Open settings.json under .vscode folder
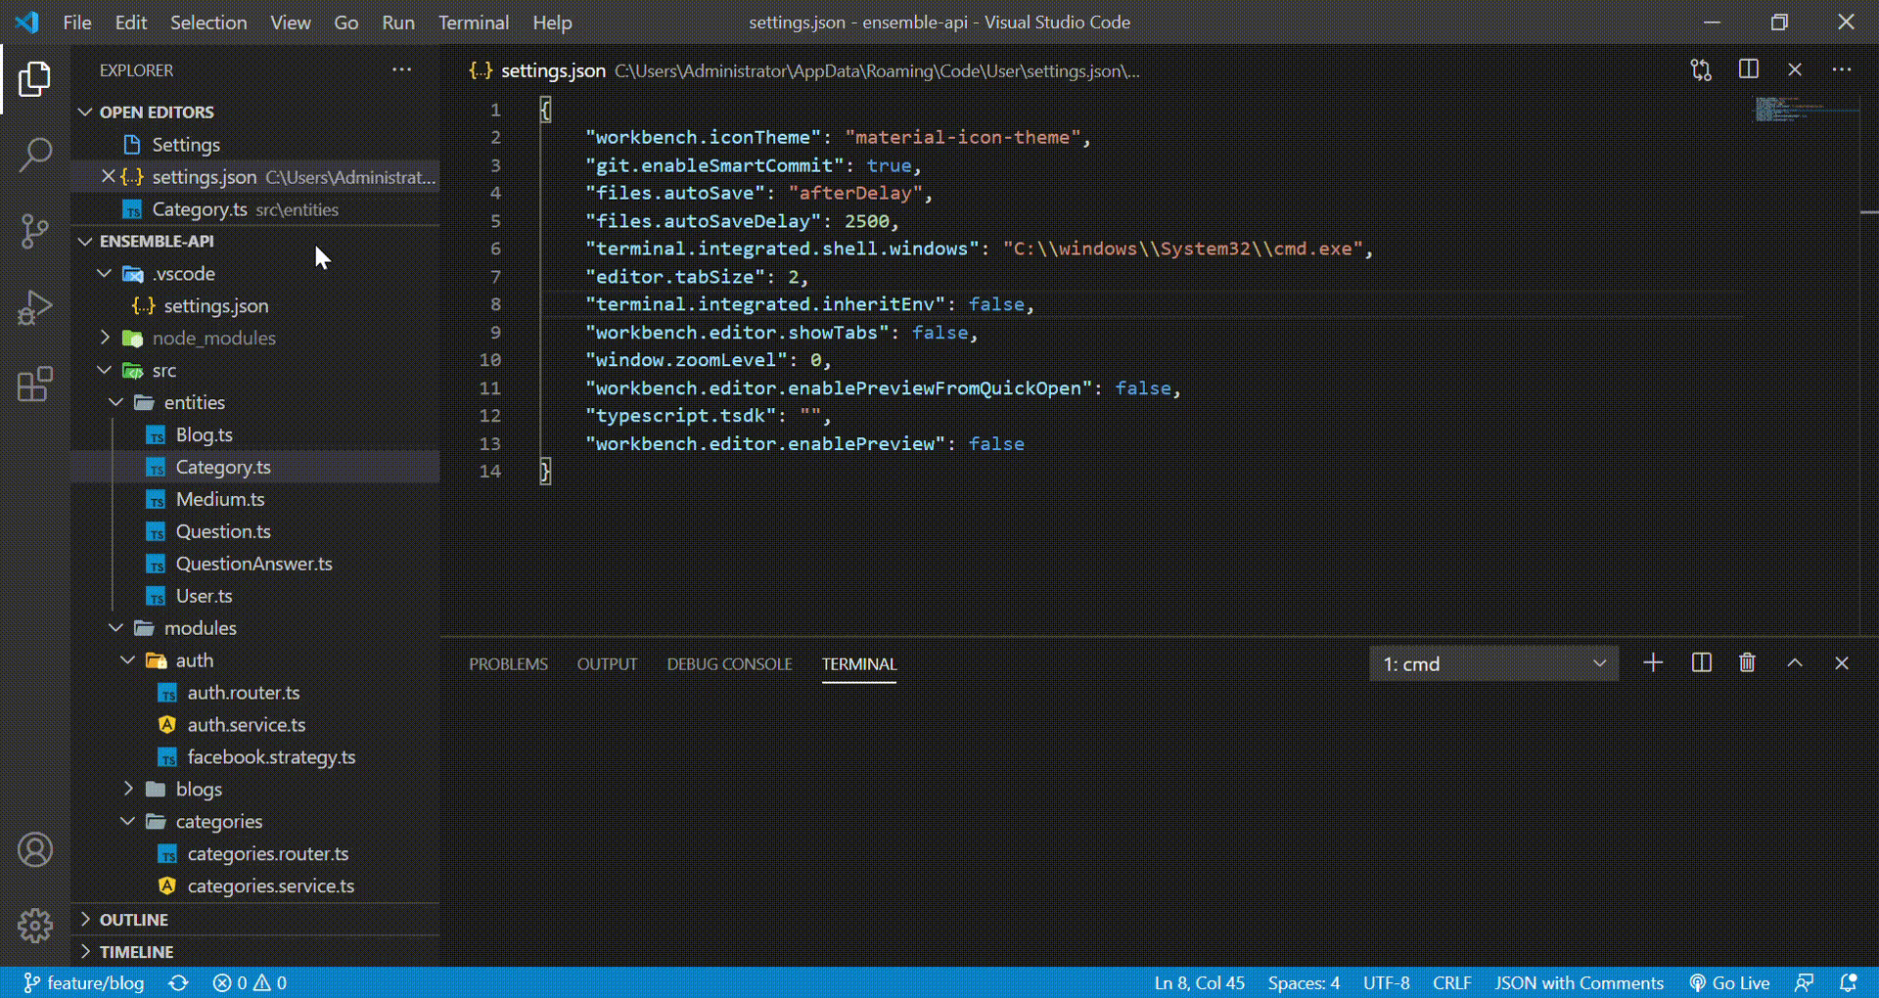The width and height of the screenshot is (1879, 998). point(254,306)
